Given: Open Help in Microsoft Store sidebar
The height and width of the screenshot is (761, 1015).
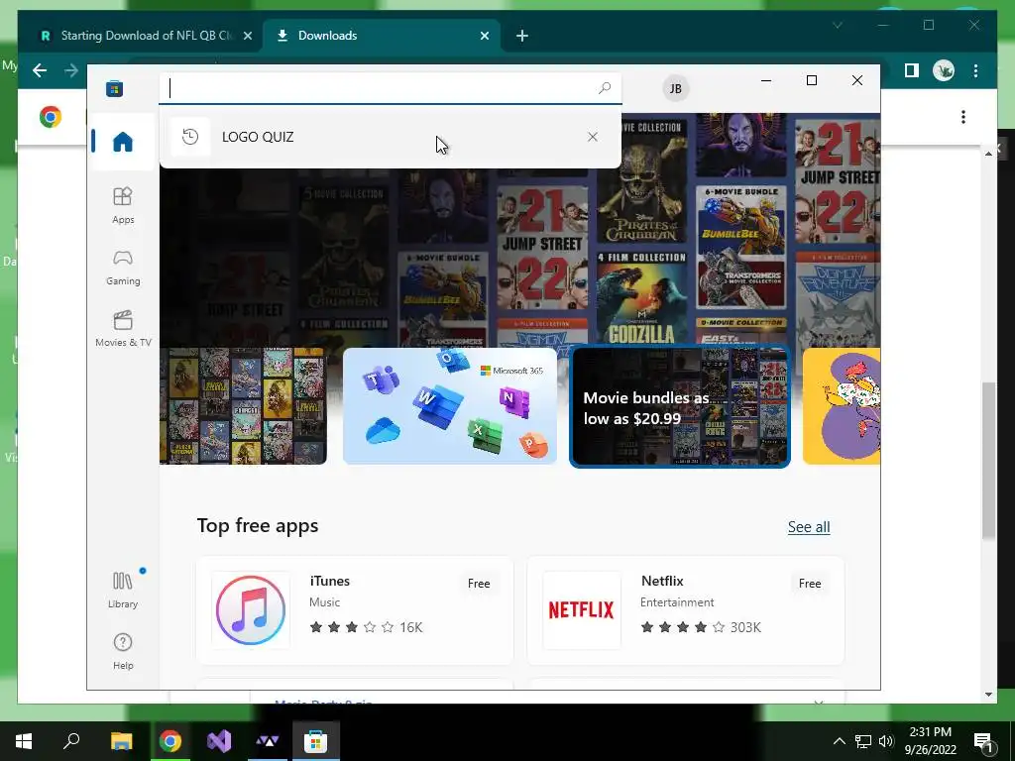Looking at the screenshot, I should coord(123,651).
